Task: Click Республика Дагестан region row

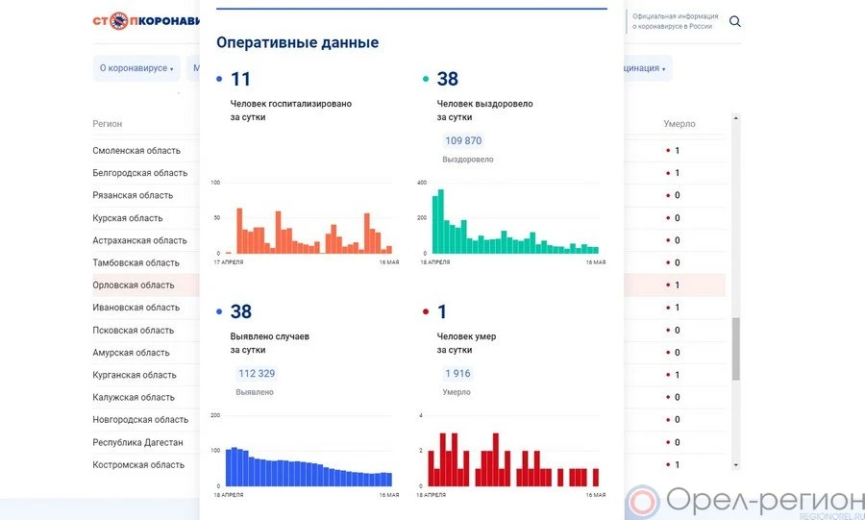Action: pyautogui.click(x=137, y=442)
